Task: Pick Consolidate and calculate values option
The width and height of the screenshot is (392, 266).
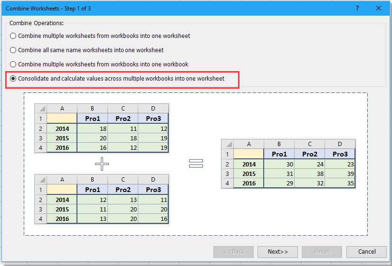Action: tap(13, 78)
